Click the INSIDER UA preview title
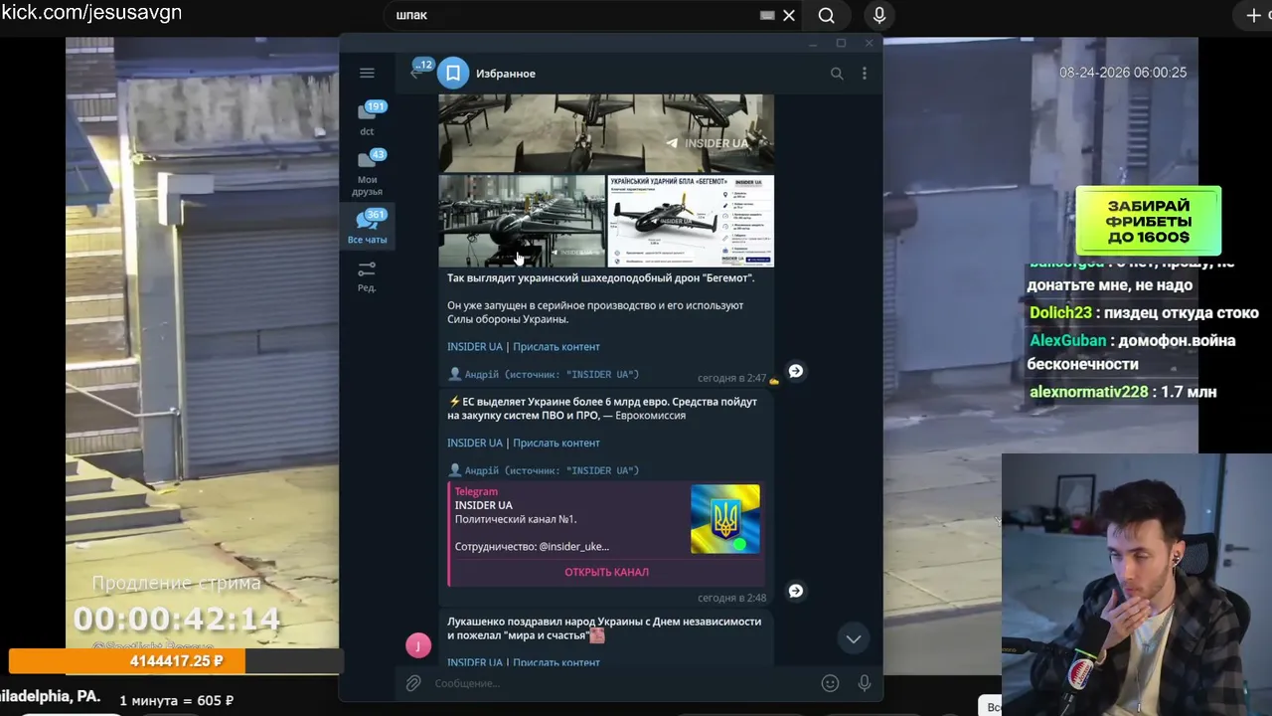 point(484,505)
